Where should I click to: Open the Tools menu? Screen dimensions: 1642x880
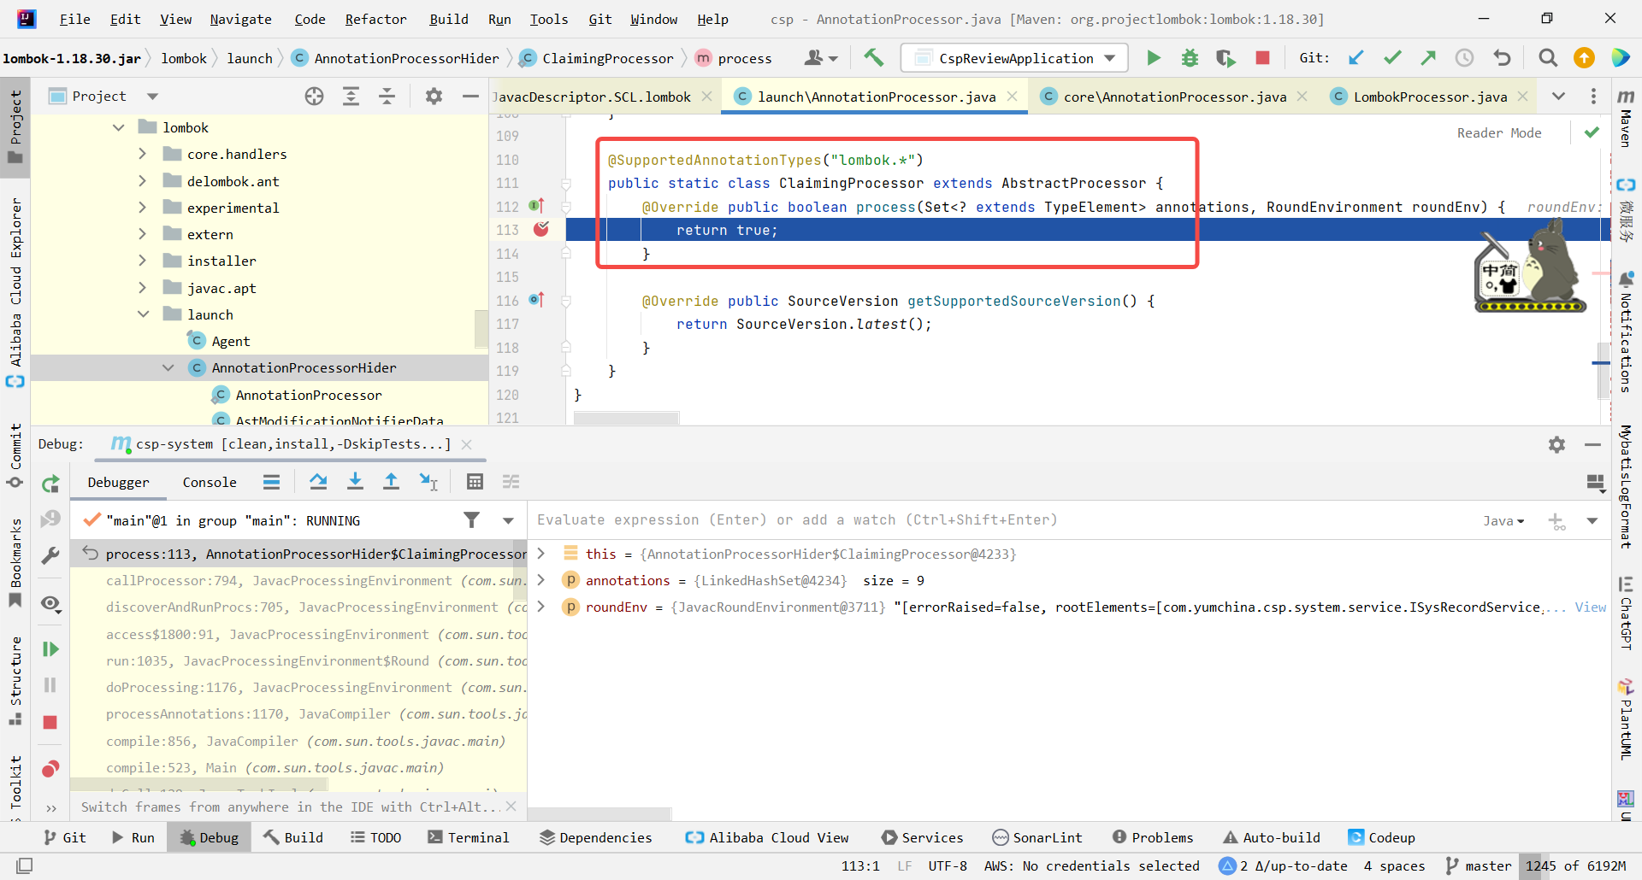[x=548, y=19]
